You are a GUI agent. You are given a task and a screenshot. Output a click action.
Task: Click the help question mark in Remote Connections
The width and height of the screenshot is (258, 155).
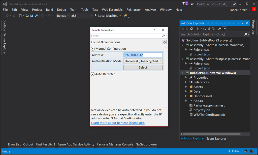point(154,30)
